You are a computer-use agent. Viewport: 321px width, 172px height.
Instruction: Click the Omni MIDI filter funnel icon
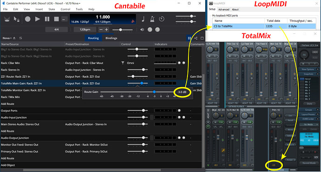pyautogui.click(x=123, y=63)
